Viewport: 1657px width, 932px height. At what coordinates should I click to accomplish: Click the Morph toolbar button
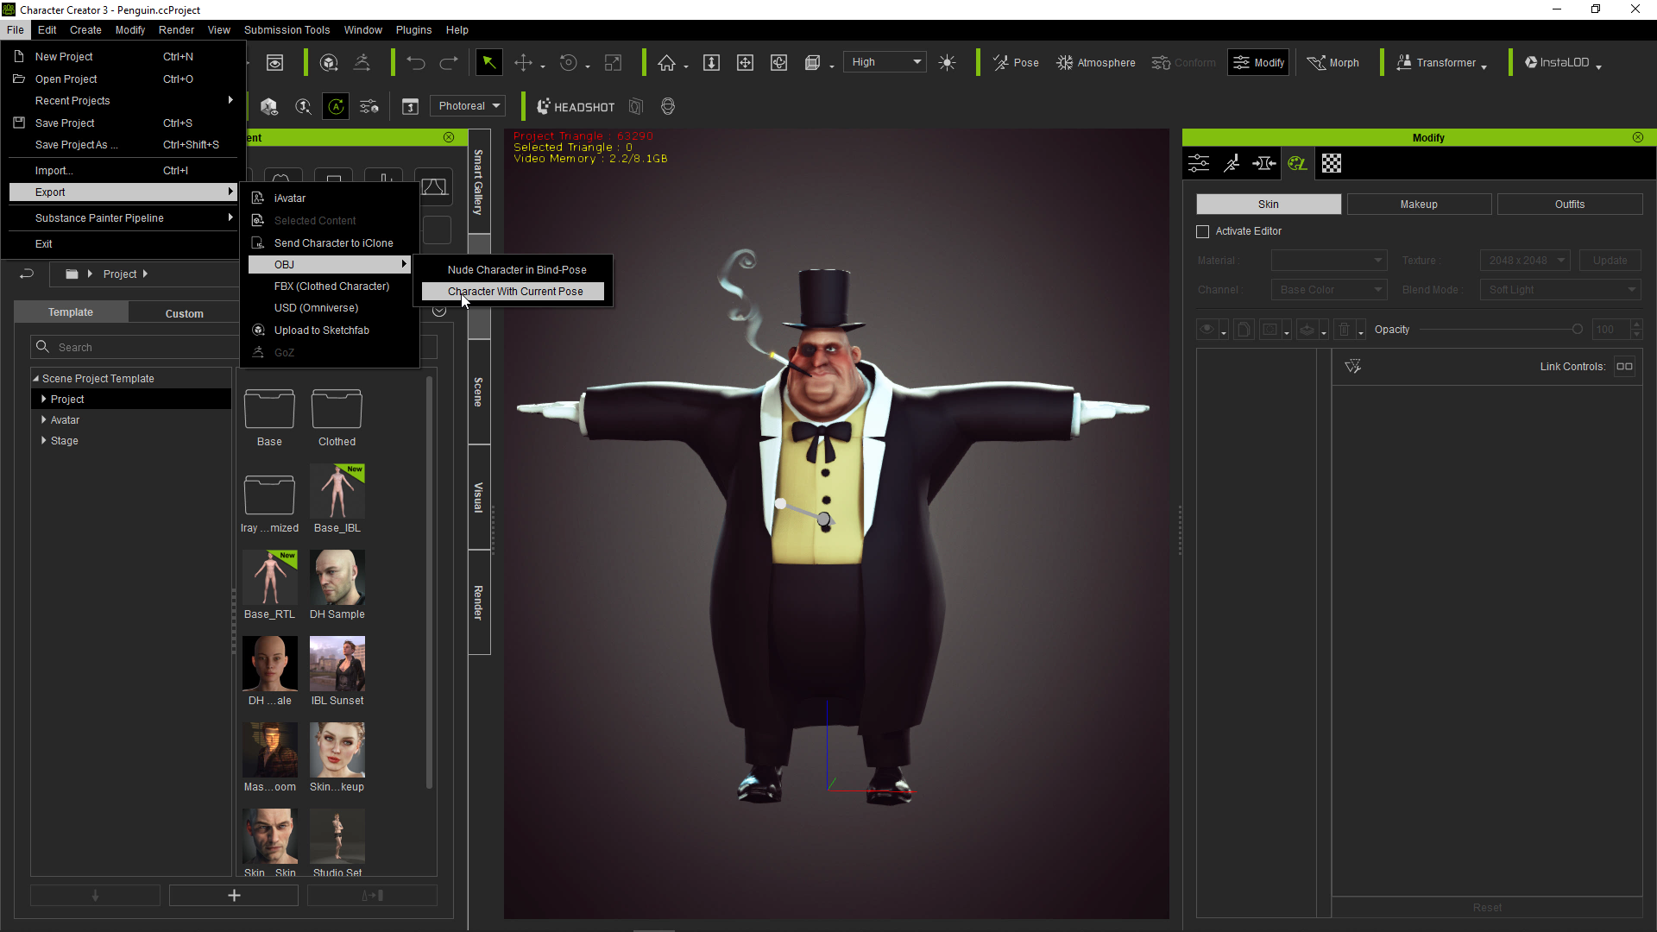1333,63
